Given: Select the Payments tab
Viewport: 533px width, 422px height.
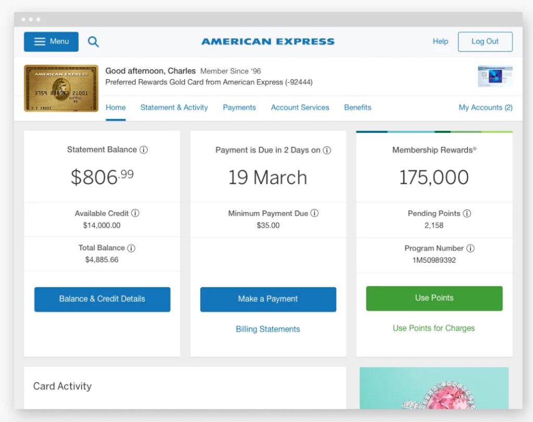Looking at the screenshot, I should click(239, 107).
